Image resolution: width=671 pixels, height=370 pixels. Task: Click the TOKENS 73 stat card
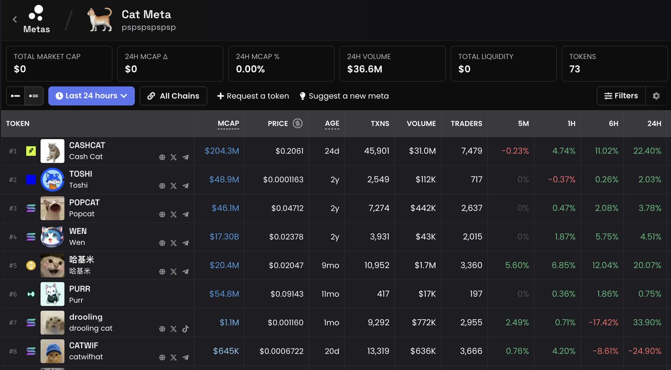614,64
